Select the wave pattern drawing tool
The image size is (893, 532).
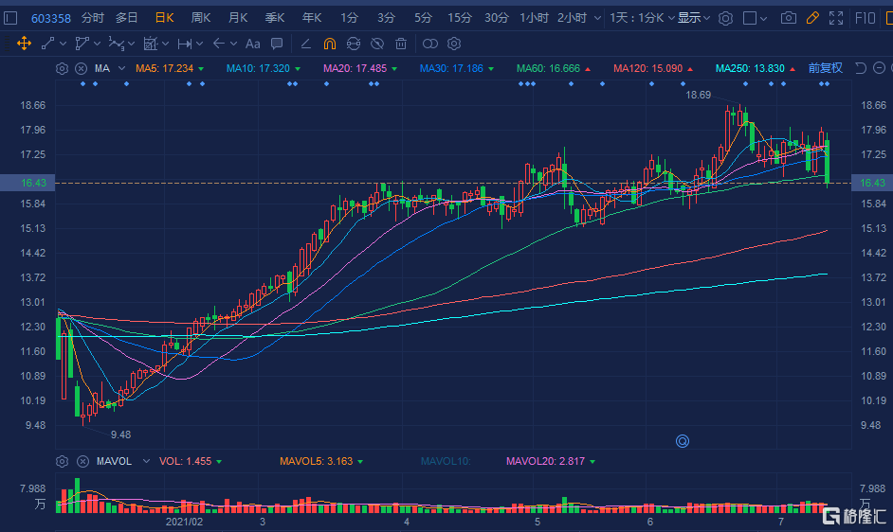point(117,44)
